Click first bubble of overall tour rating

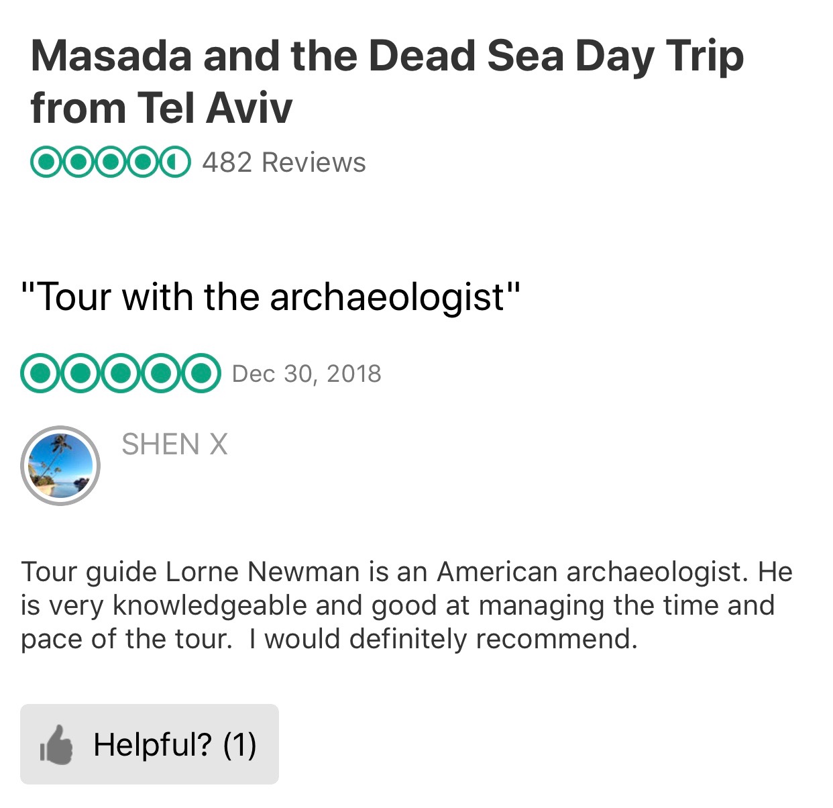pos(46,162)
